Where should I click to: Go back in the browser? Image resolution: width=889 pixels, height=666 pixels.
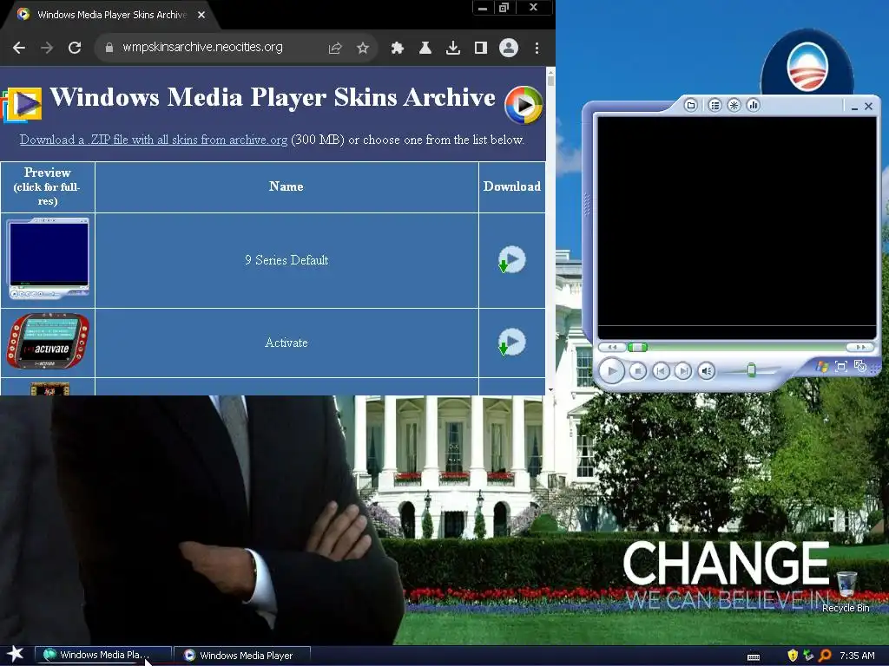19,49
